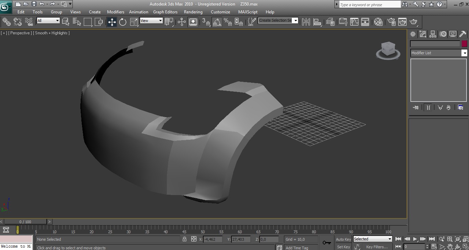Click the Key Filters button
The height and width of the screenshot is (250, 469).
click(x=377, y=247)
